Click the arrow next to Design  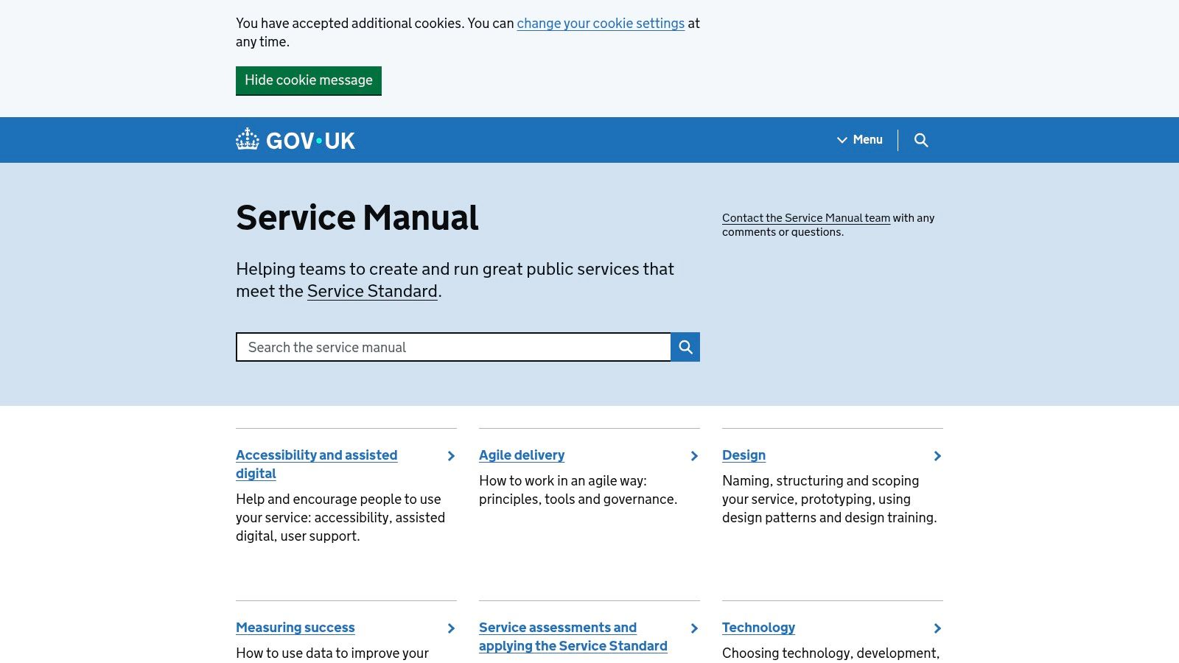pos(937,456)
